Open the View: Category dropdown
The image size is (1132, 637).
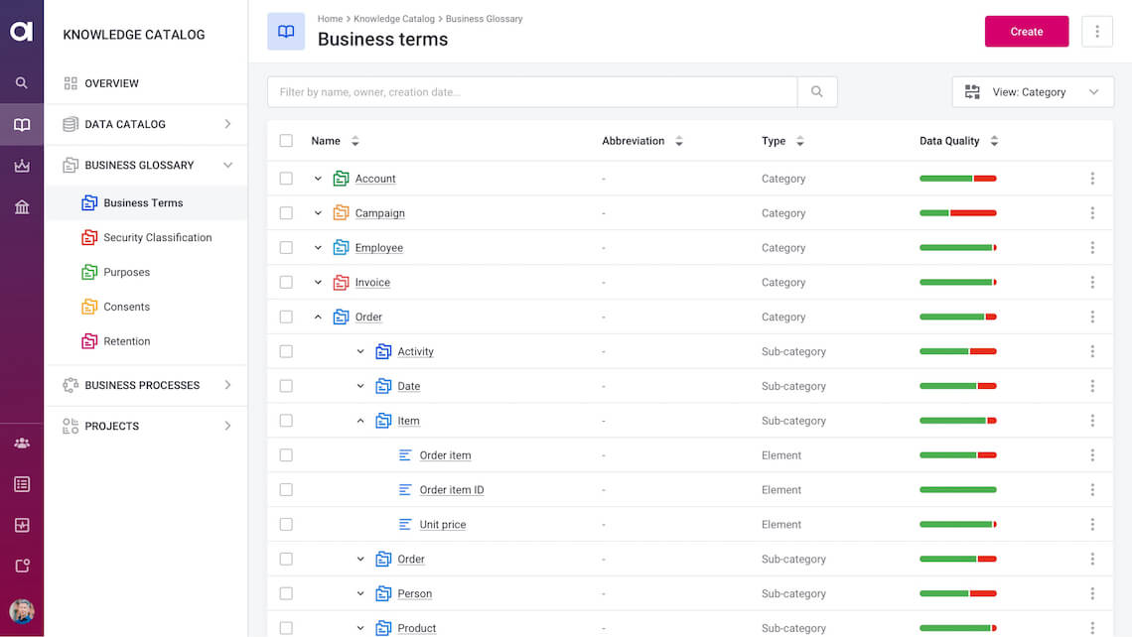tap(1033, 92)
